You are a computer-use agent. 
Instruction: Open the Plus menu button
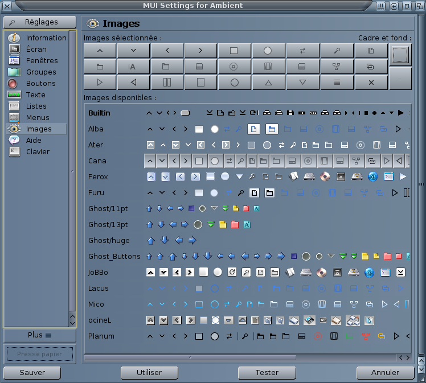[x=40, y=335]
